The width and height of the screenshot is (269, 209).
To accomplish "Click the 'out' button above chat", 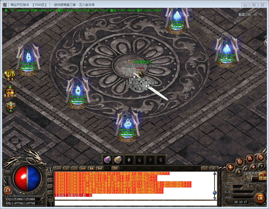I will (205, 168).
